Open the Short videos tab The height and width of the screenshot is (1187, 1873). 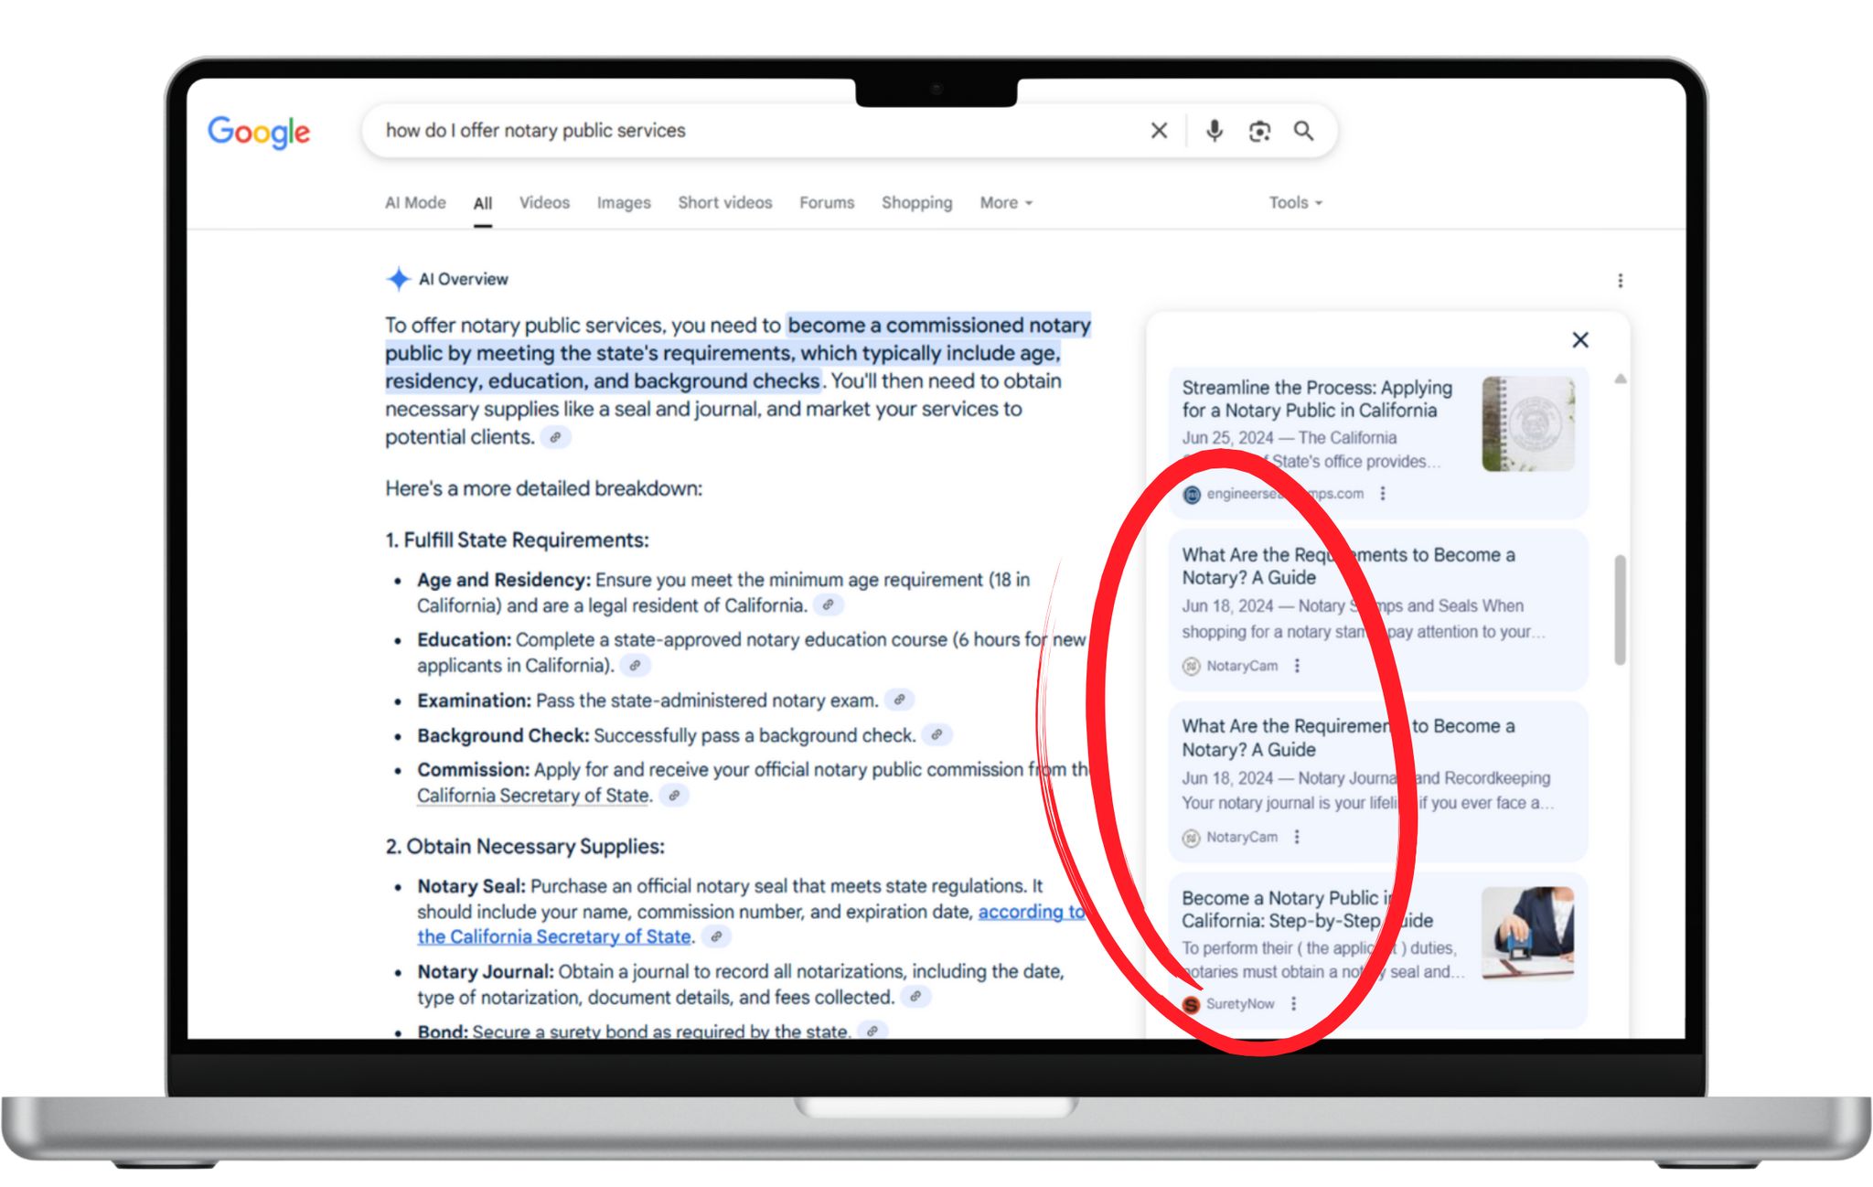click(x=725, y=203)
